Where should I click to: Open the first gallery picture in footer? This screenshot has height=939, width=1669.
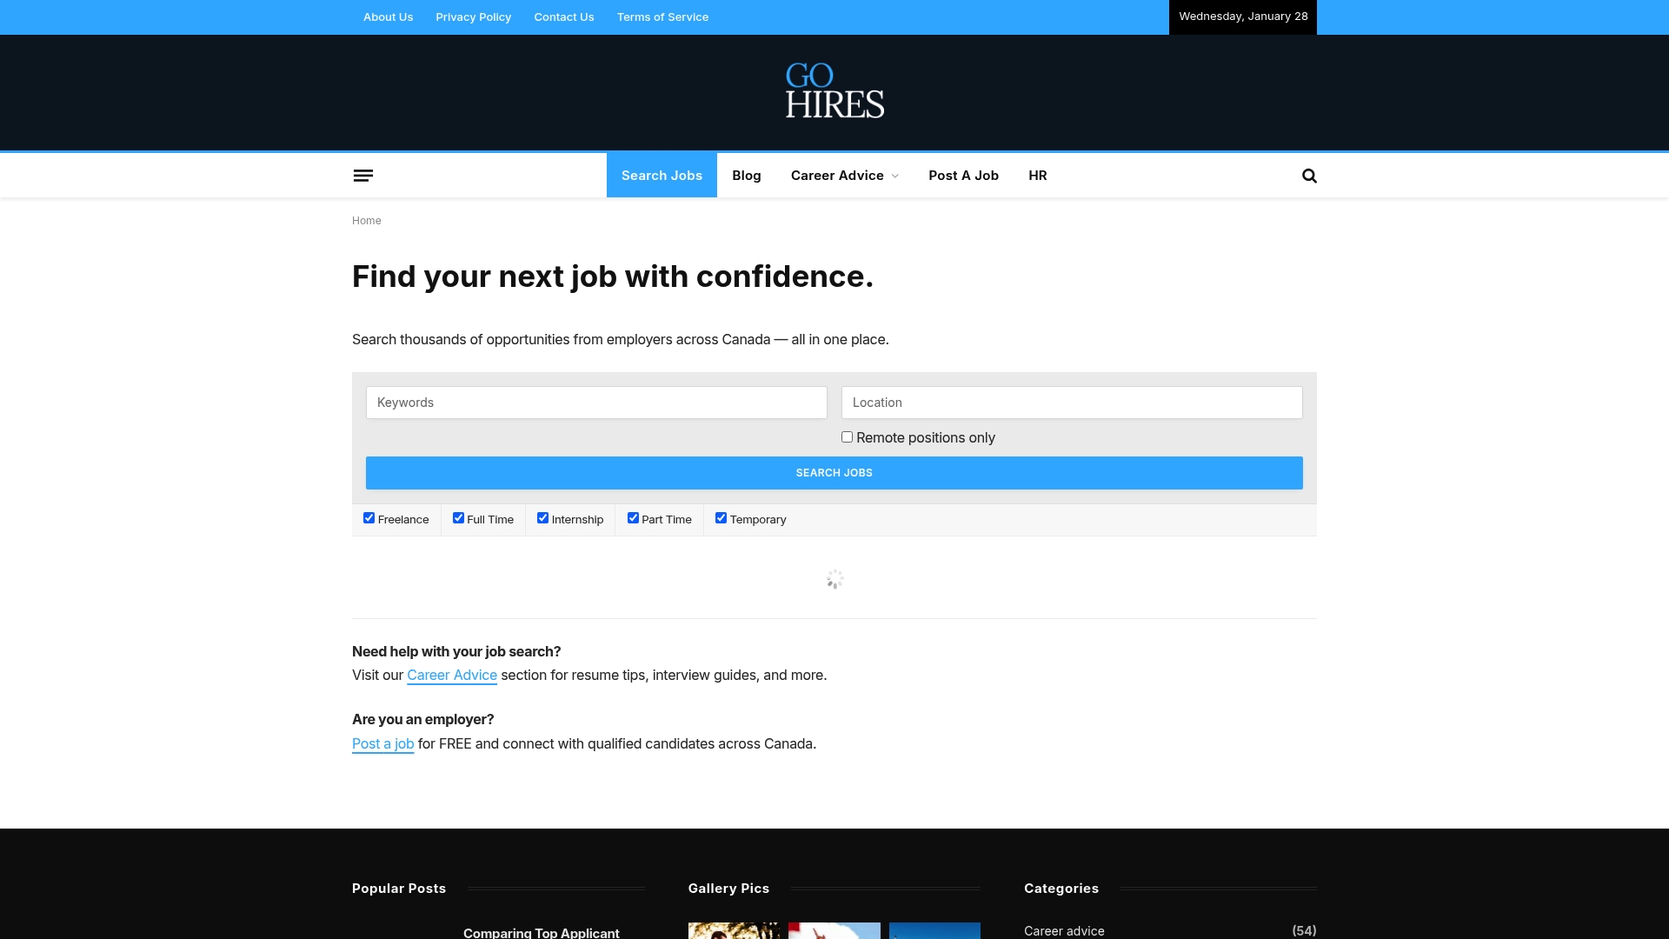[733, 930]
